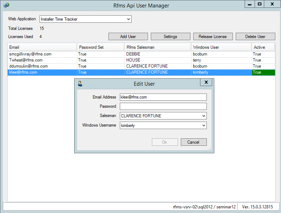
Task: Select the smcgillivray@rfms.com row
Action: point(141,54)
